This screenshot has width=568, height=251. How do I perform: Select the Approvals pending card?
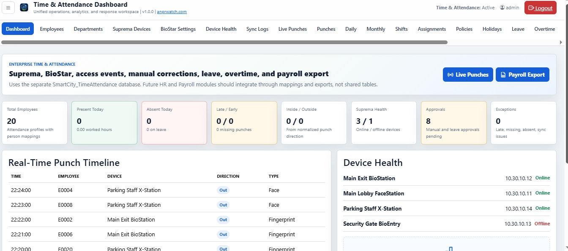coord(454,123)
